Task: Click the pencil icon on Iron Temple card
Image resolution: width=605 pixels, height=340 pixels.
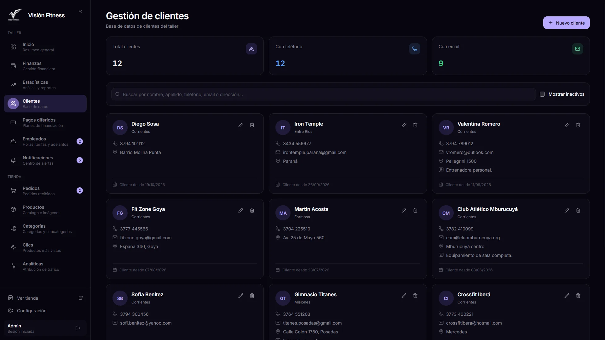Action: pos(404,125)
